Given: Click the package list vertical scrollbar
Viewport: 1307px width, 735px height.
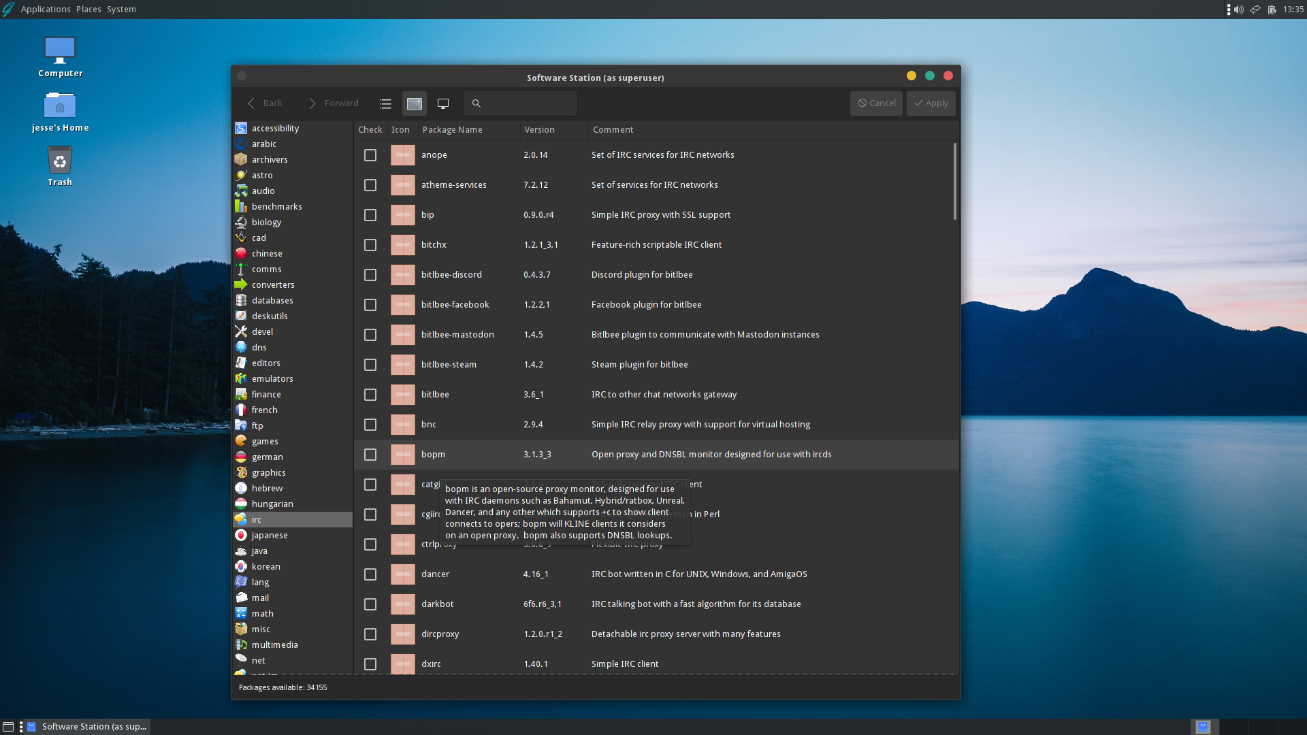Looking at the screenshot, I should 954,181.
